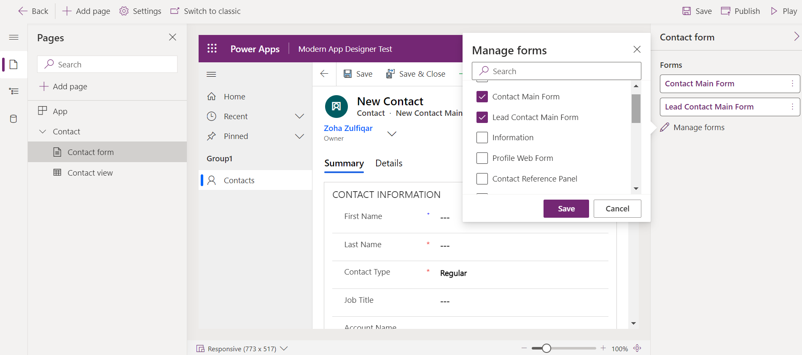Select the Contact view page
The image size is (802, 355).
(107, 173)
